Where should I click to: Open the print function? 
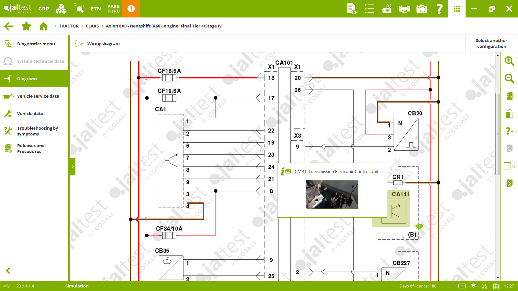(x=404, y=9)
